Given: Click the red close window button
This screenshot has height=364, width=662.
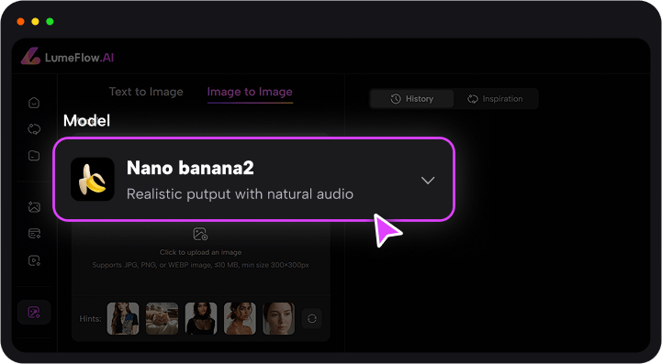Looking at the screenshot, I should pyautogui.click(x=20, y=21).
